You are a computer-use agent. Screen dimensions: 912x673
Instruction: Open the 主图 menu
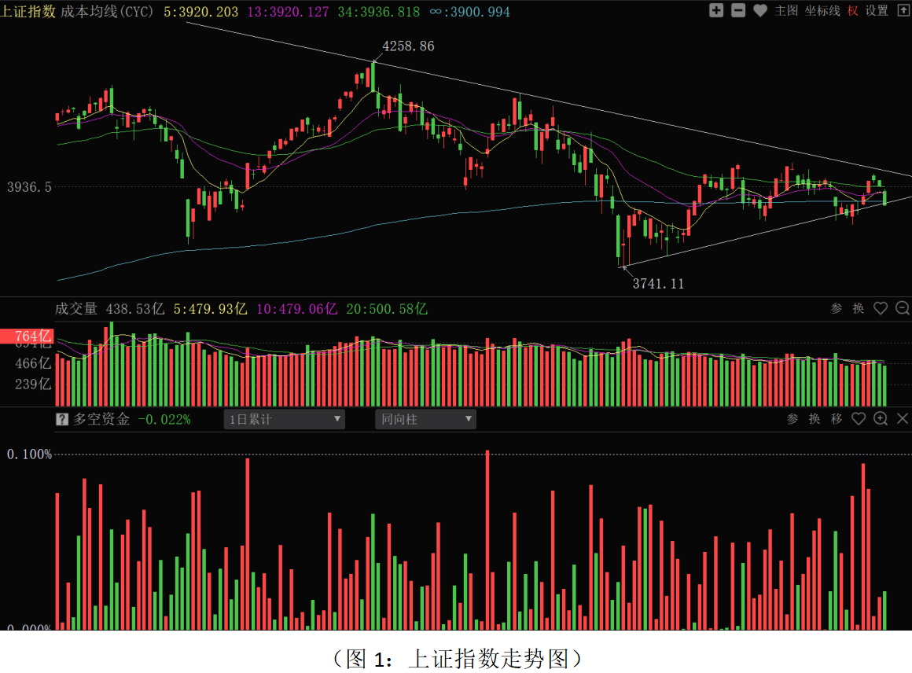click(x=786, y=10)
